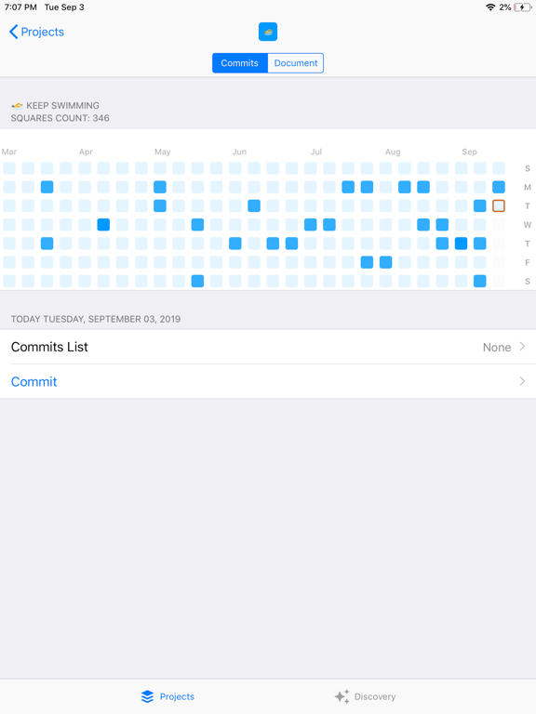Image resolution: width=536 pixels, height=714 pixels.
Task: Tap the blue Commit link
Action: [34, 381]
